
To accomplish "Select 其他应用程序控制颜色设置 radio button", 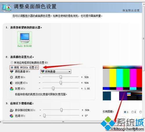I will click(12, 63).
